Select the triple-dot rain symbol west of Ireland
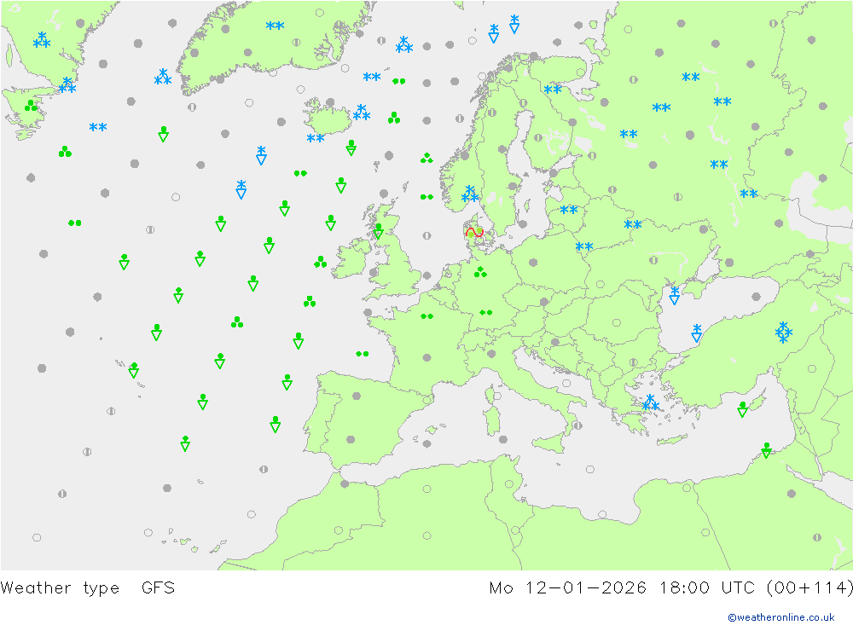 [x=321, y=262]
